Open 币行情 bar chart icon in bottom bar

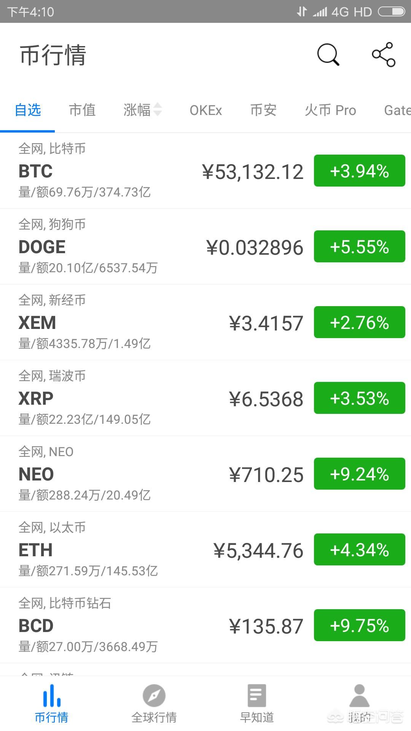click(51, 696)
